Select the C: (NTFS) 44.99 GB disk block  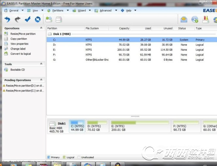pos(77,126)
